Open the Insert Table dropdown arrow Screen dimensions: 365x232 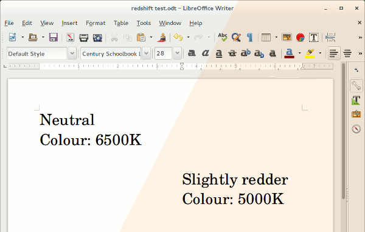pyautogui.click(x=276, y=37)
